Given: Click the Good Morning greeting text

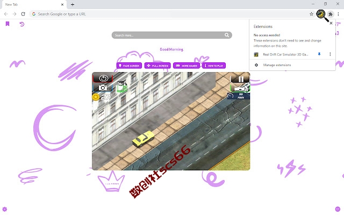Looking at the screenshot, I should click(x=171, y=49).
